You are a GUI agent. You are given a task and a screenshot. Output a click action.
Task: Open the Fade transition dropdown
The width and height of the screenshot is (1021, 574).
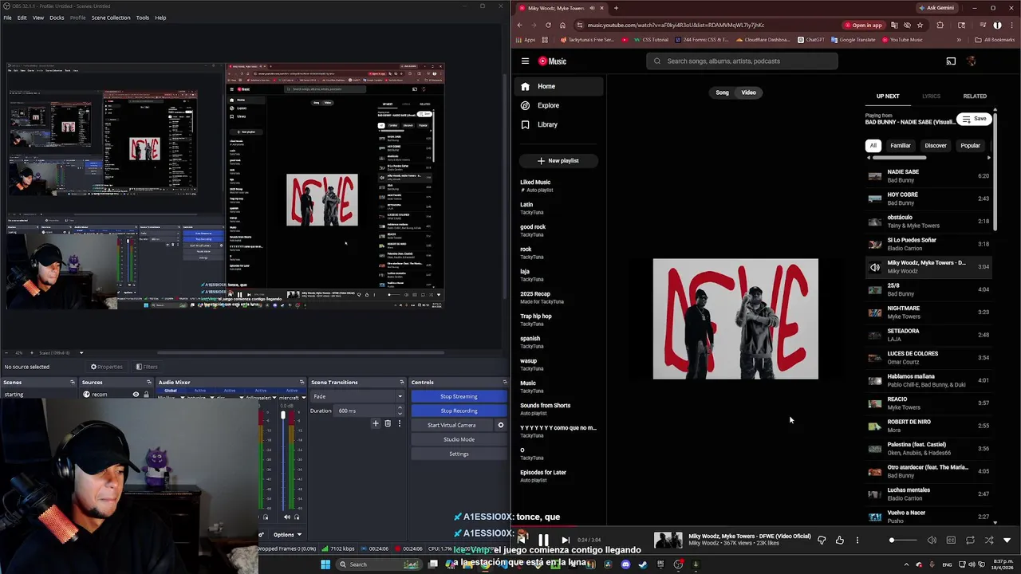pos(357,396)
